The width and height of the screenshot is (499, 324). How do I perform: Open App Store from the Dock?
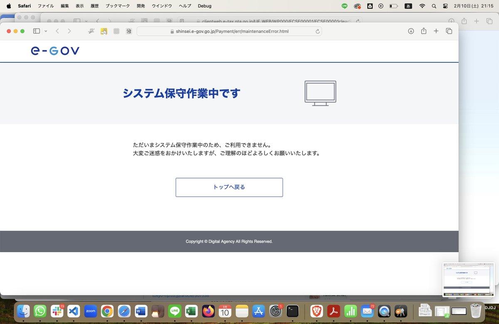(259, 311)
